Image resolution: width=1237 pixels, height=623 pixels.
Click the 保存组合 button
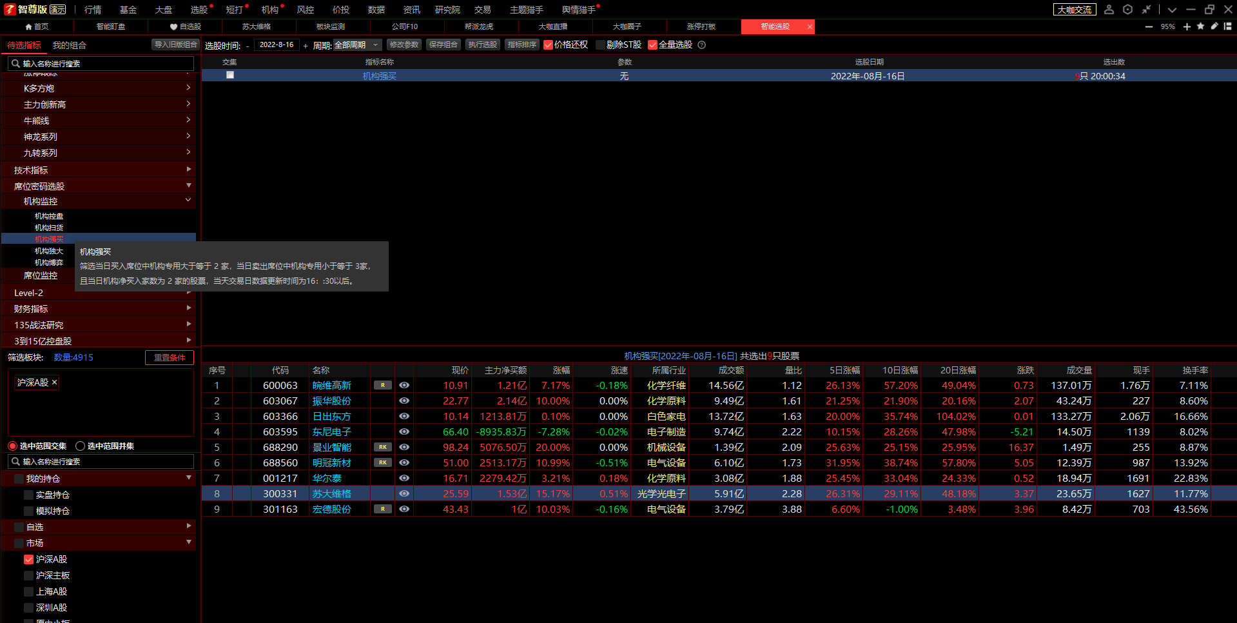(443, 44)
